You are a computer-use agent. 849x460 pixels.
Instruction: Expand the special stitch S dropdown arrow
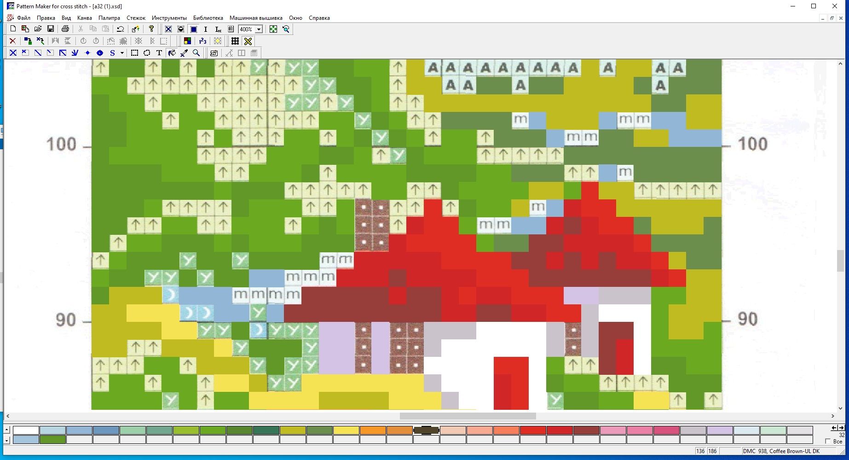tap(122, 53)
